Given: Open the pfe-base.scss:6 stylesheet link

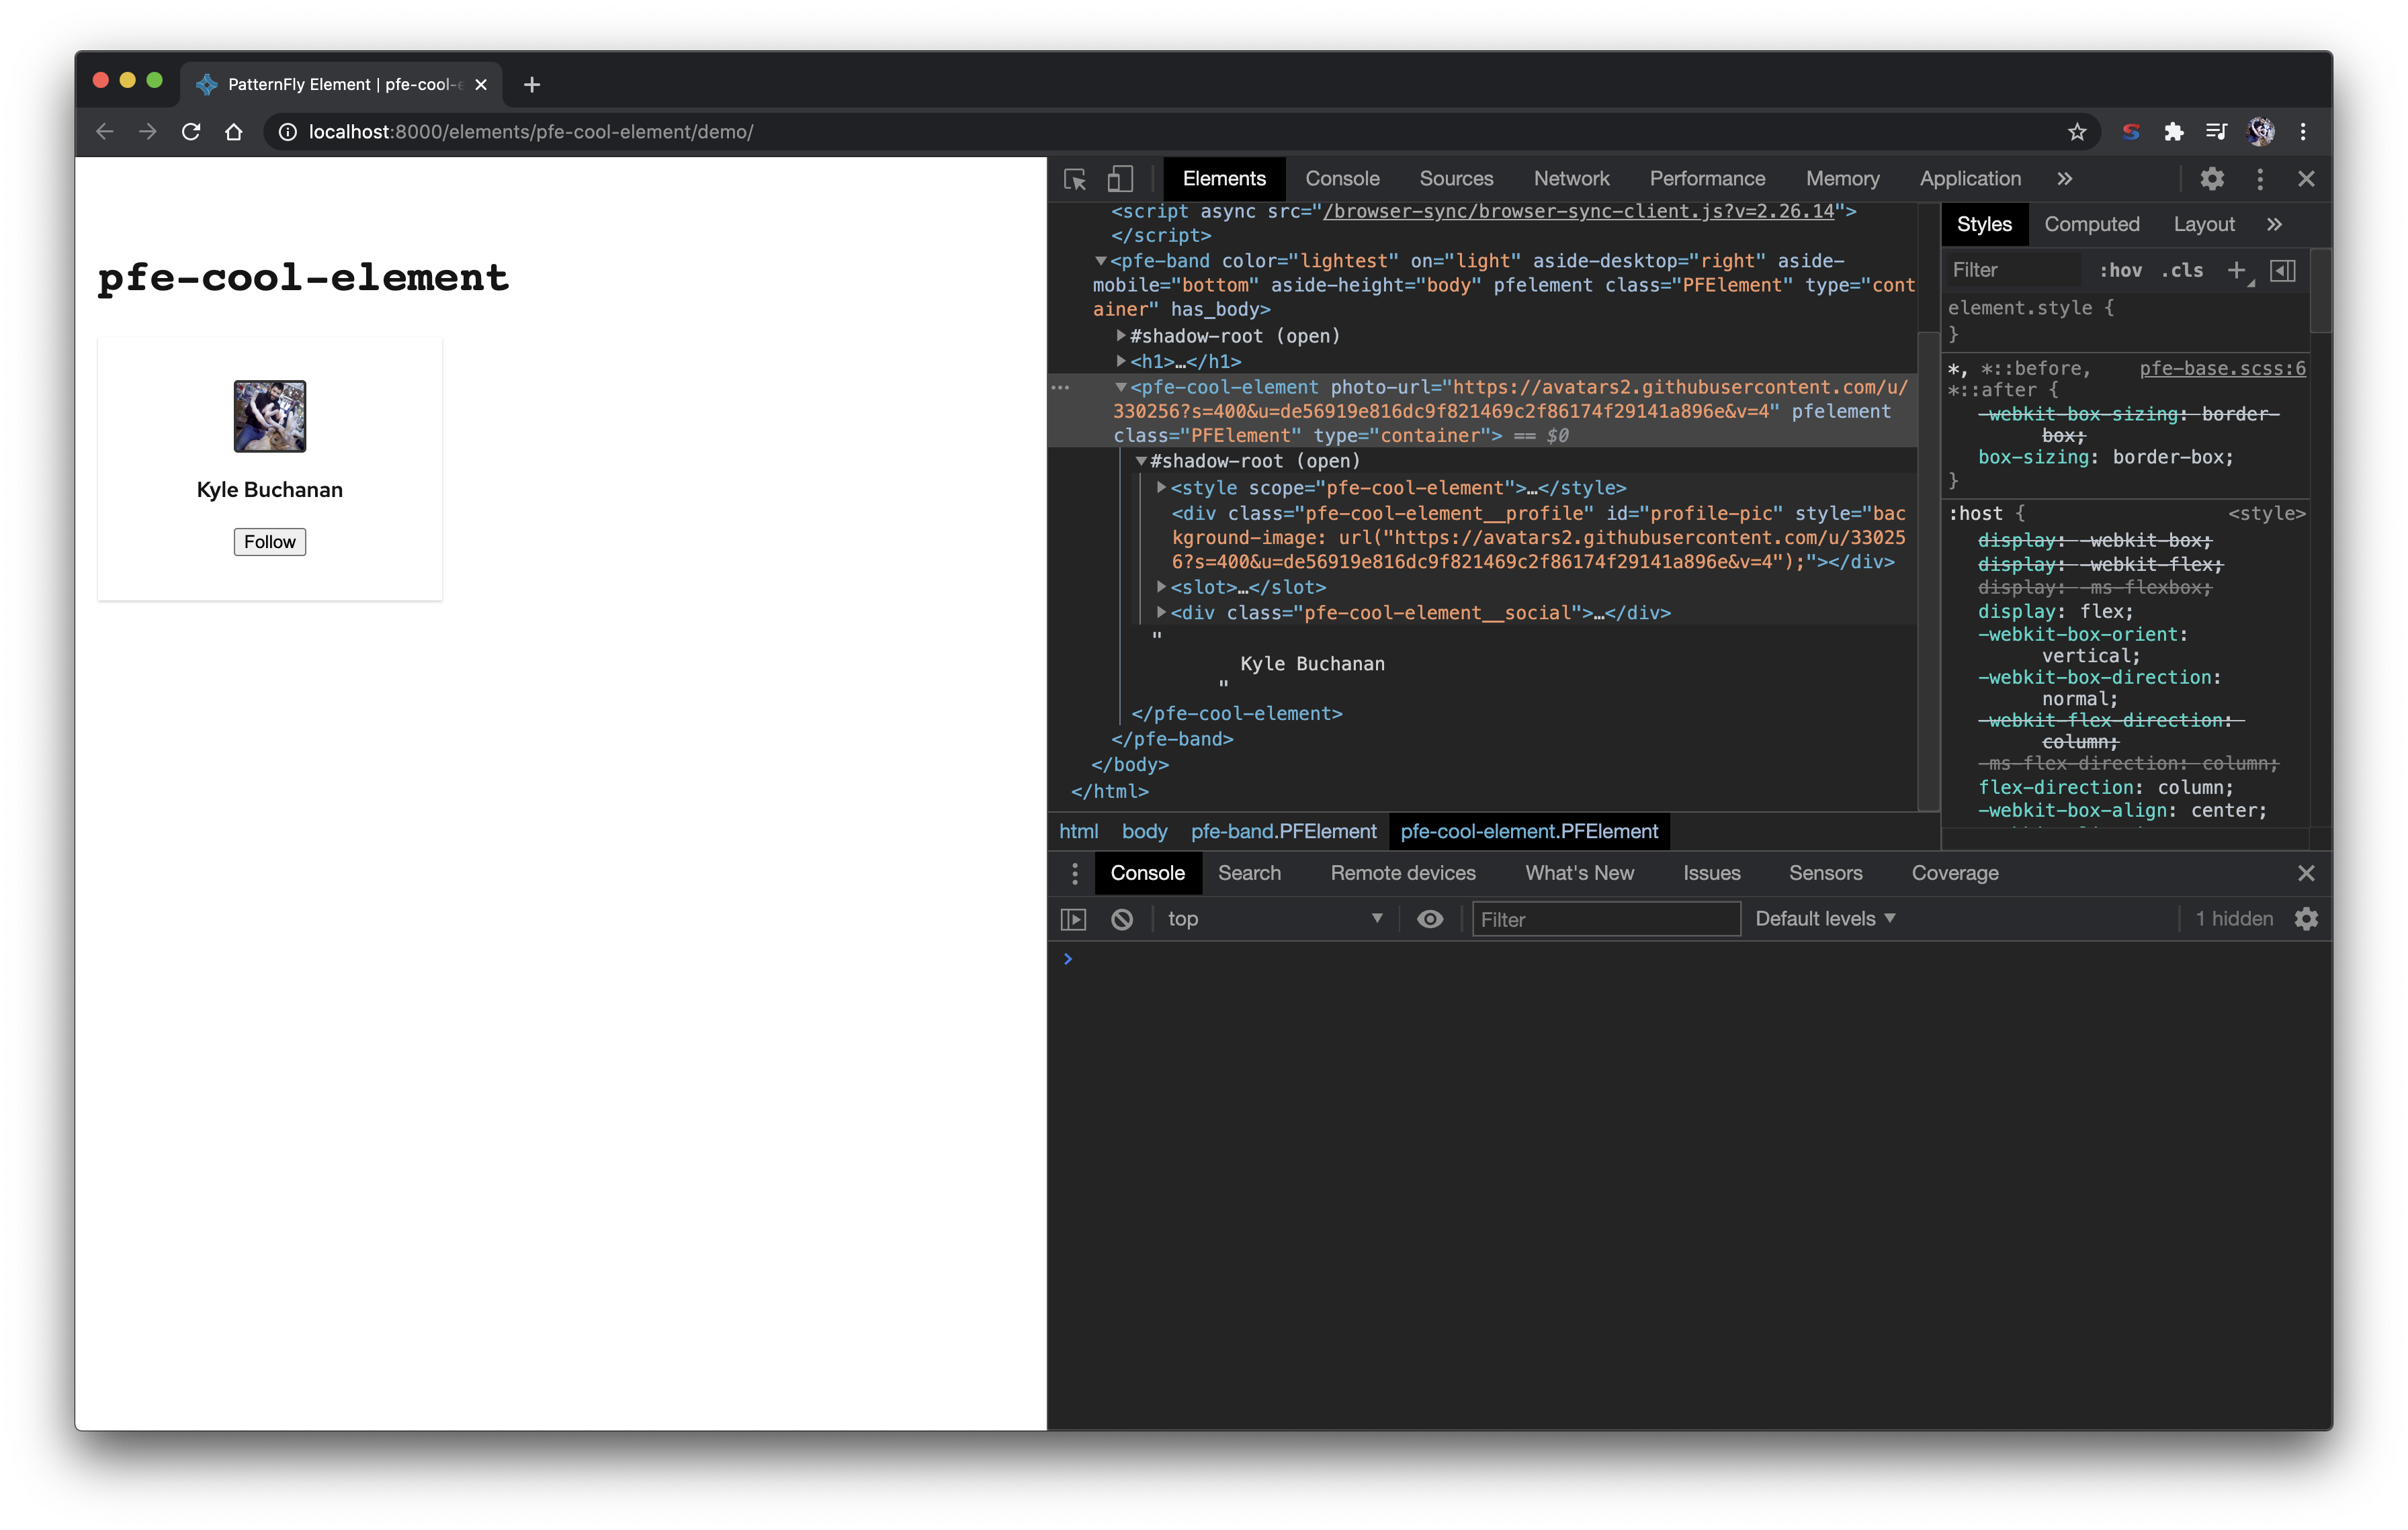Looking at the screenshot, I should (2221, 368).
